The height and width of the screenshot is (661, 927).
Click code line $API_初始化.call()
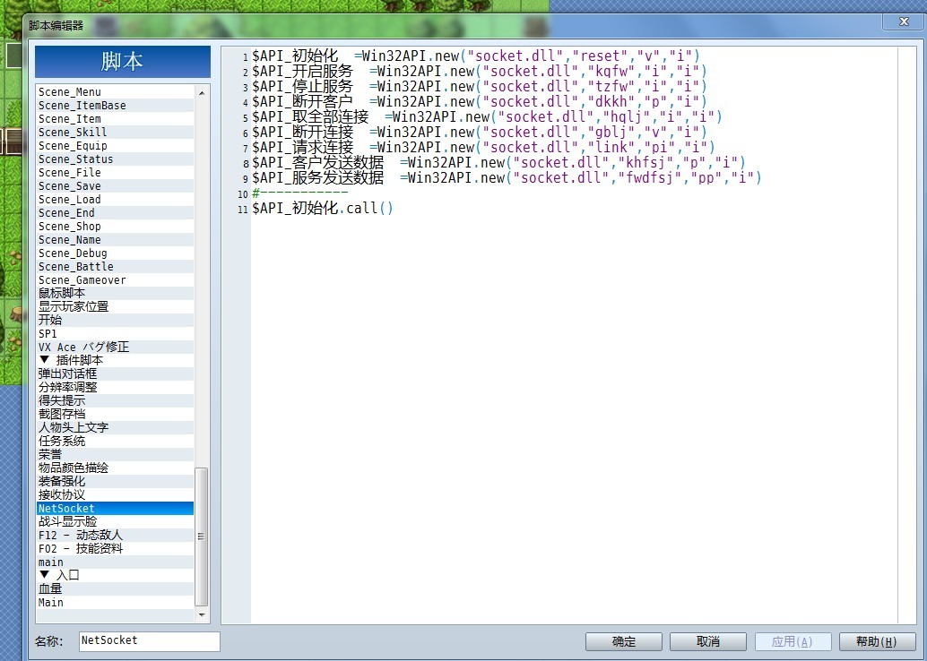323,208
